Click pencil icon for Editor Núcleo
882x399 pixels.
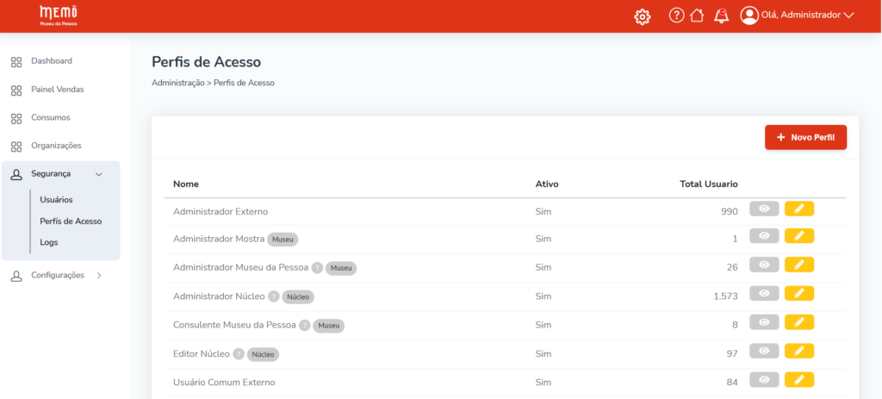pos(798,351)
